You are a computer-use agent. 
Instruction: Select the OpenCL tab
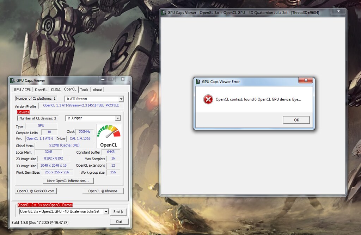point(70,89)
